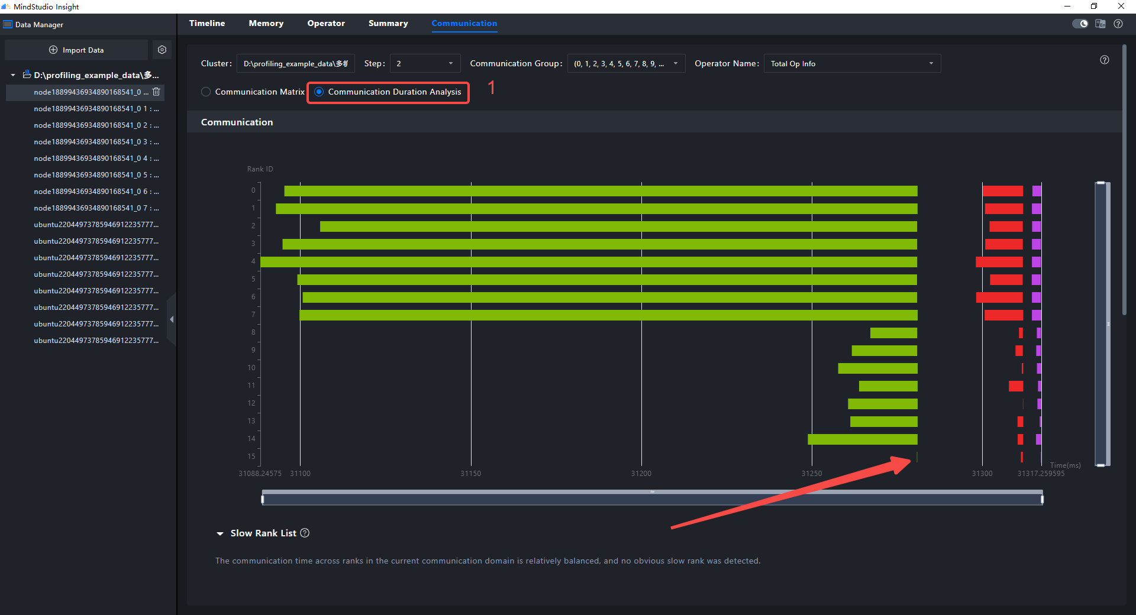Click the purple bar for Rank 2
This screenshot has width=1136, height=615.
pos(1037,226)
